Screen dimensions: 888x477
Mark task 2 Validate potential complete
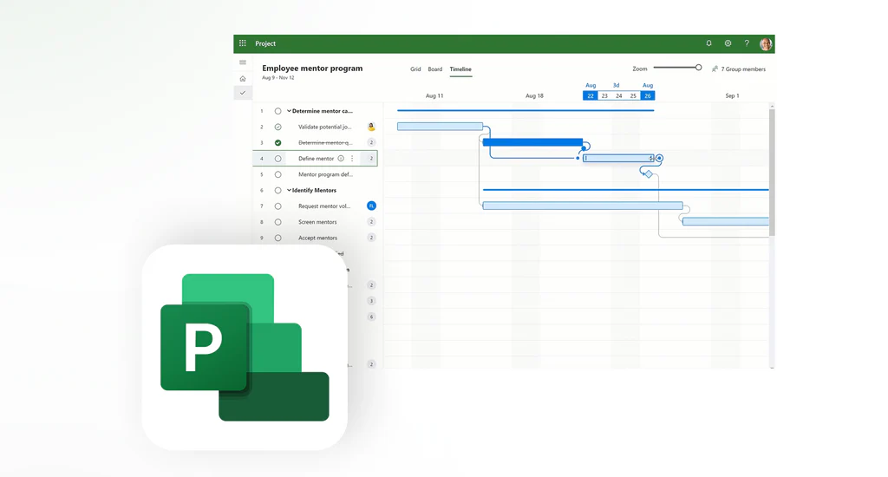pos(278,127)
